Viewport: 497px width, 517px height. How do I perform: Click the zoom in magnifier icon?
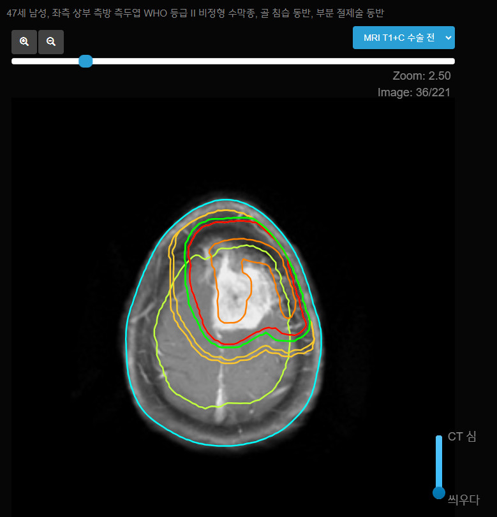pyautogui.click(x=24, y=42)
